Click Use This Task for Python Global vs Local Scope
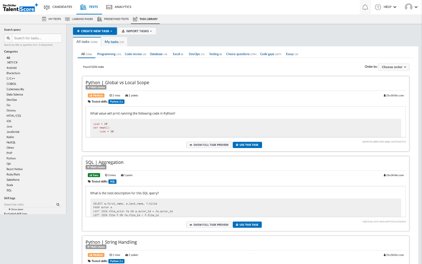This screenshot has width=422, height=264. point(247,145)
